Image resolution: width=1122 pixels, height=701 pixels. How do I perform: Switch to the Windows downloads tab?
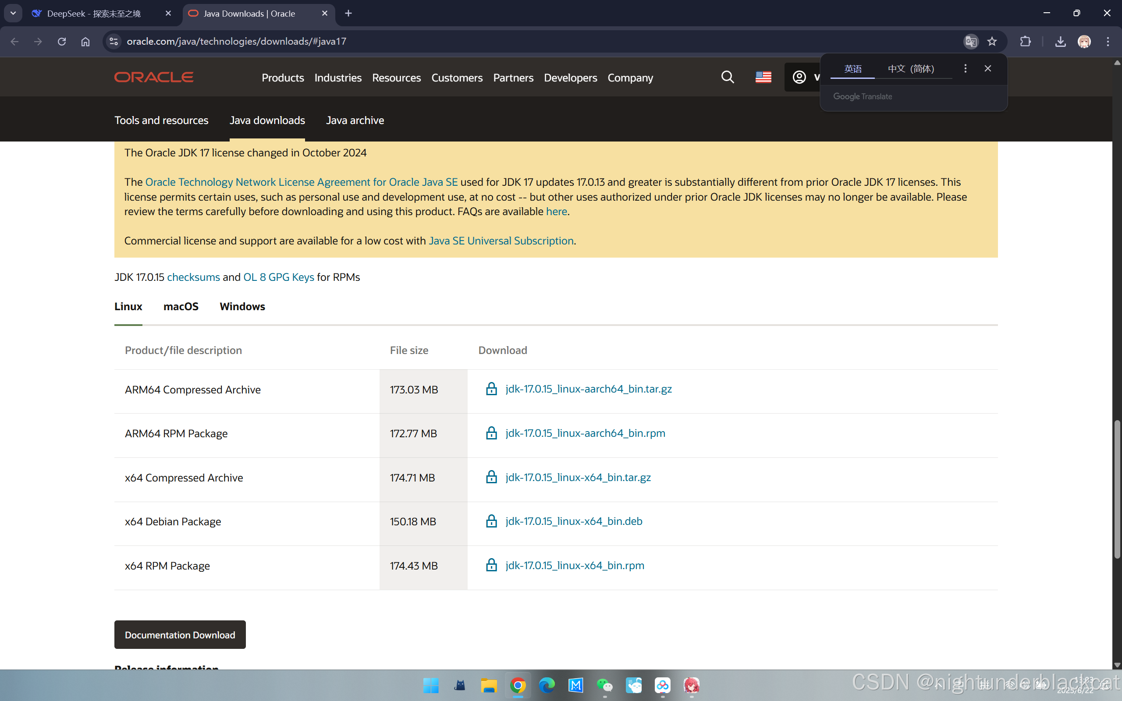[x=242, y=306]
